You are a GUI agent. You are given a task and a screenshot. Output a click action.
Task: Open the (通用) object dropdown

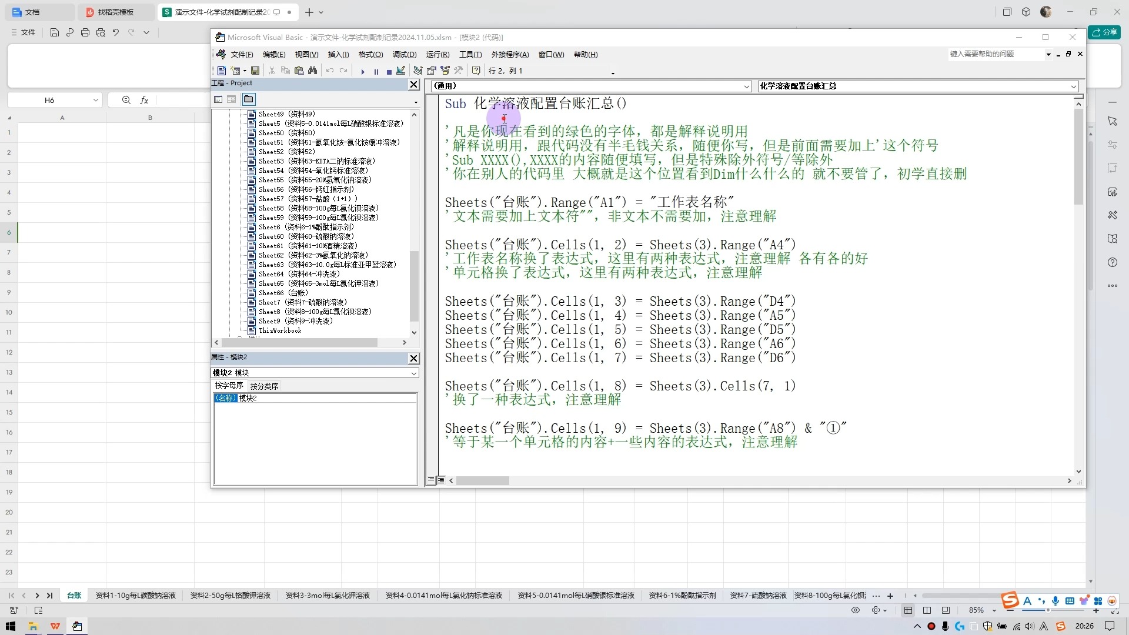(746, 86)
